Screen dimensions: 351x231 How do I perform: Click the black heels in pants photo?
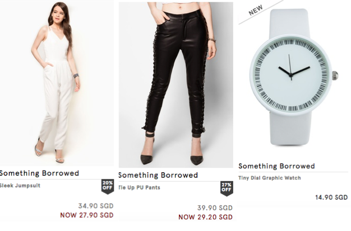point(172,151)
